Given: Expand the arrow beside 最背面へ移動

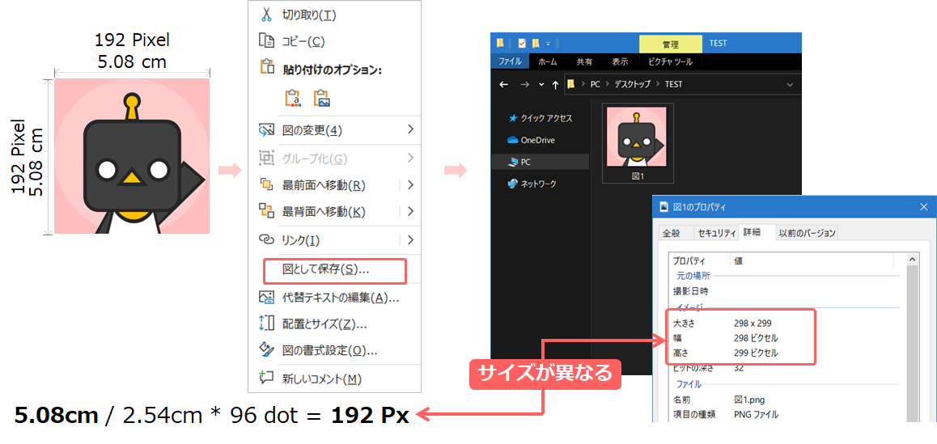Looking at the screenshot, I should [410, 212].
